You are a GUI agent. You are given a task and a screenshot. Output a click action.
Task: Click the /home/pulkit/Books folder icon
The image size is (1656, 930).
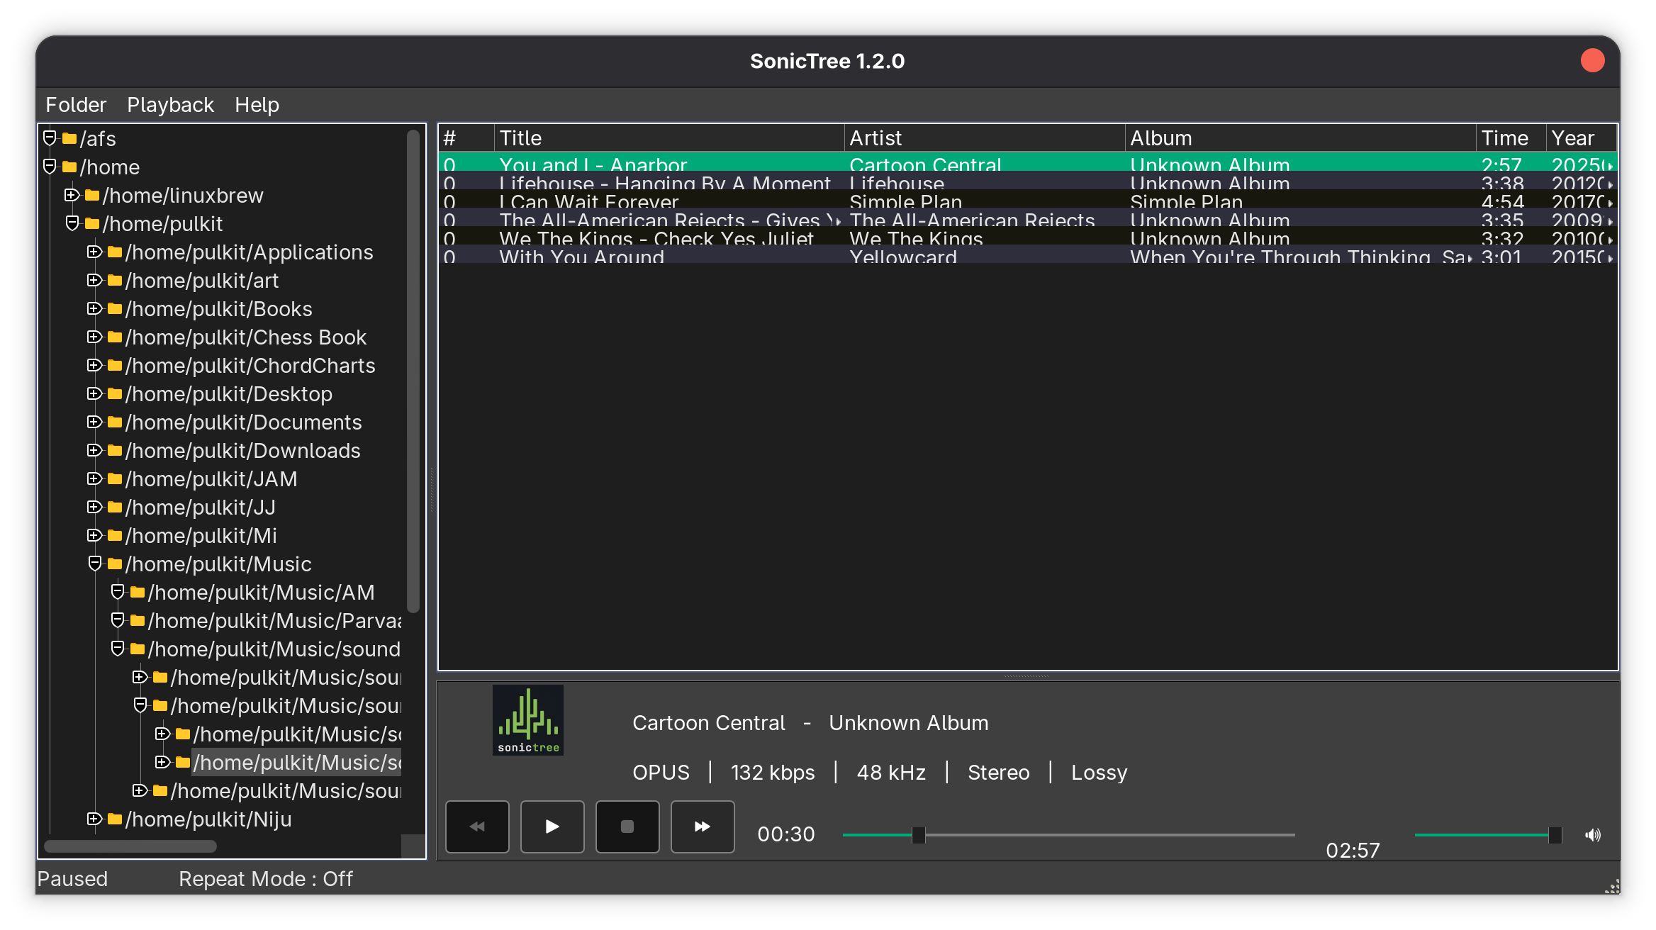[x=115, y=308]
